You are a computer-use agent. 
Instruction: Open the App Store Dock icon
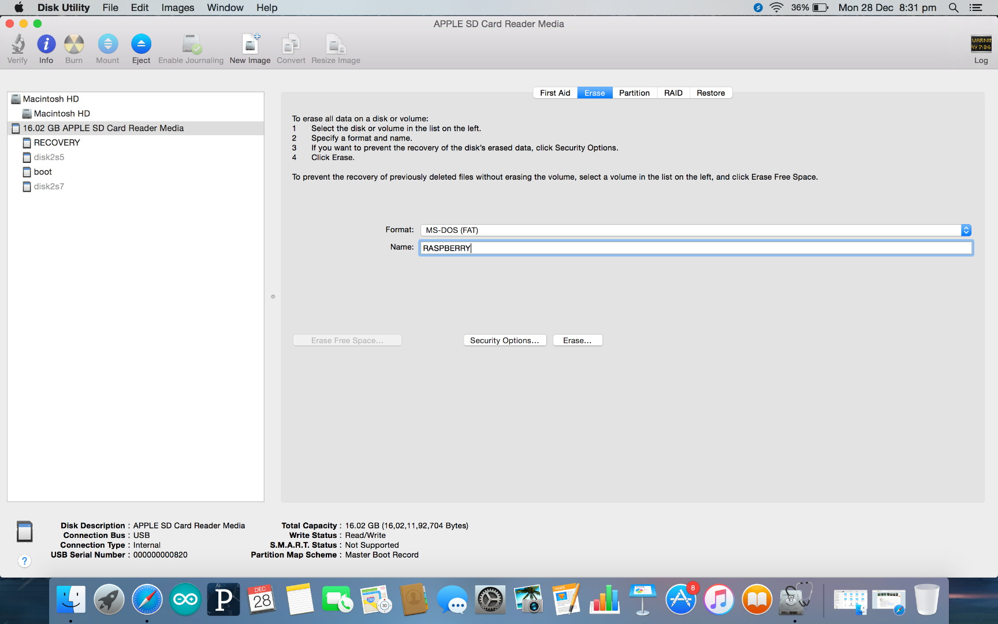681,599
